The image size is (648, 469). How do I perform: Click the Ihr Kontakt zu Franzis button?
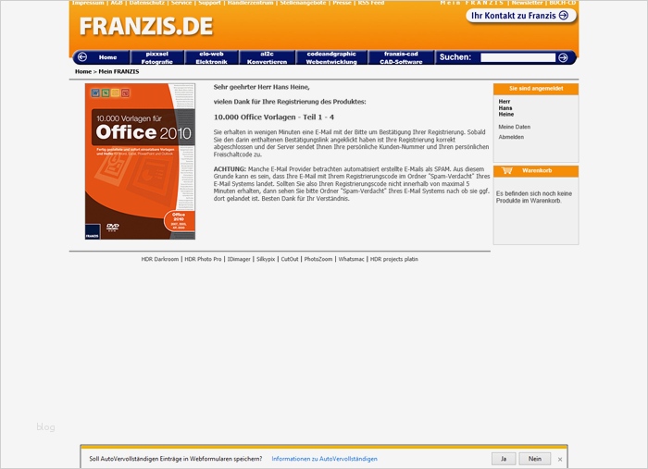520,16
